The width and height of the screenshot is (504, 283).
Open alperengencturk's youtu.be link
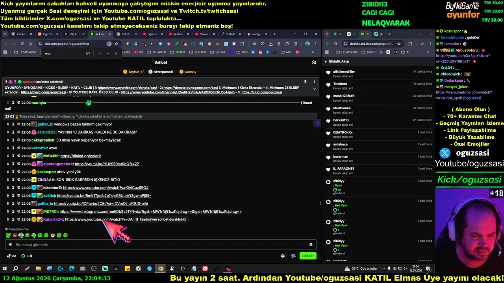point(107,164)
